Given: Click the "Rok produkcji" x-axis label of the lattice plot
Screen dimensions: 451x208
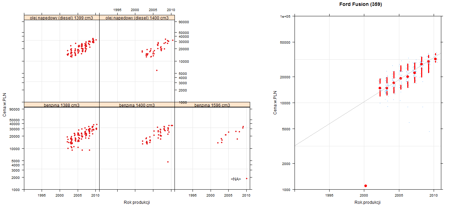Looking at the screenshot, I should tap(137, 202).
